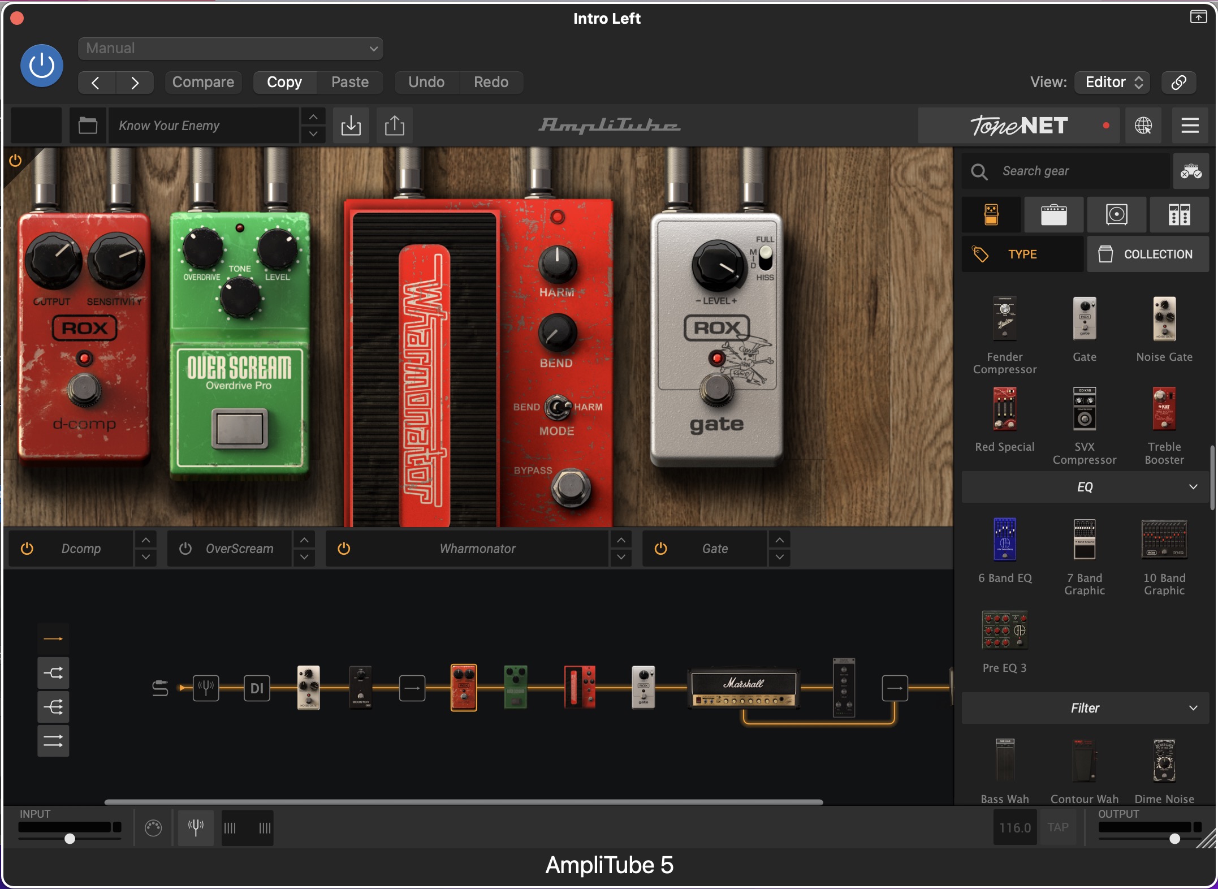
Task: Click the INPUT level slider handle
Action: [70, 839]
